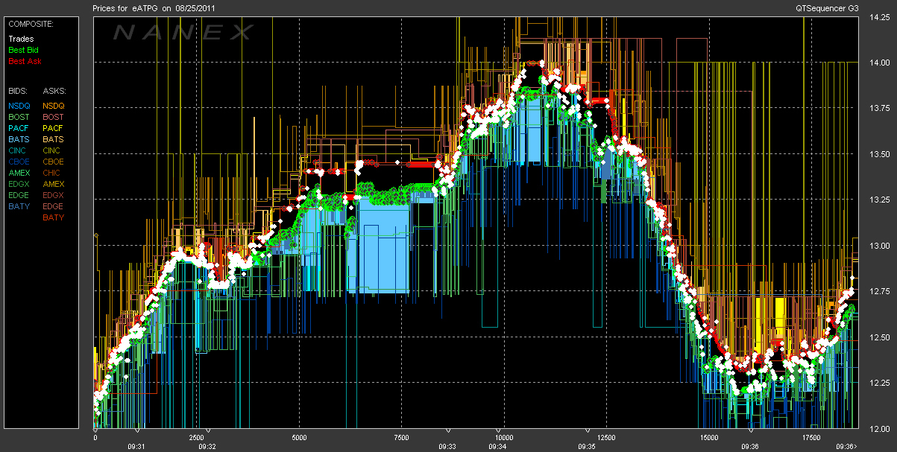Click NSDQ in the BIDS legend column
This screenshot has height=452, width=897.
pos(19,106)
